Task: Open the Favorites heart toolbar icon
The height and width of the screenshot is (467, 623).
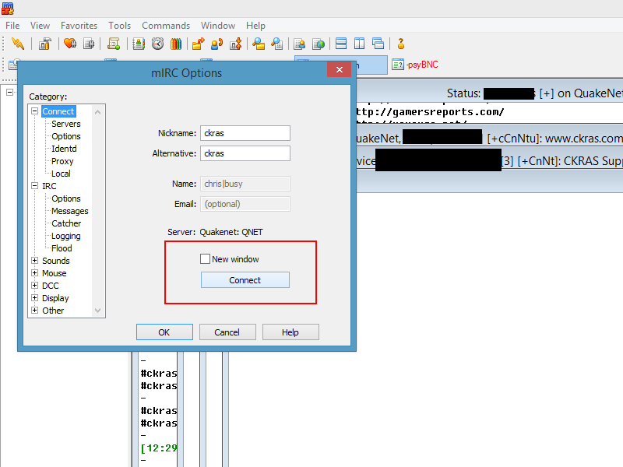Action: 70,44
